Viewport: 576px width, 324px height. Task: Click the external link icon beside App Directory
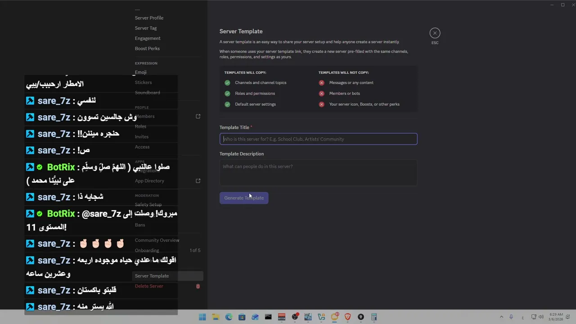click(198, 181)
